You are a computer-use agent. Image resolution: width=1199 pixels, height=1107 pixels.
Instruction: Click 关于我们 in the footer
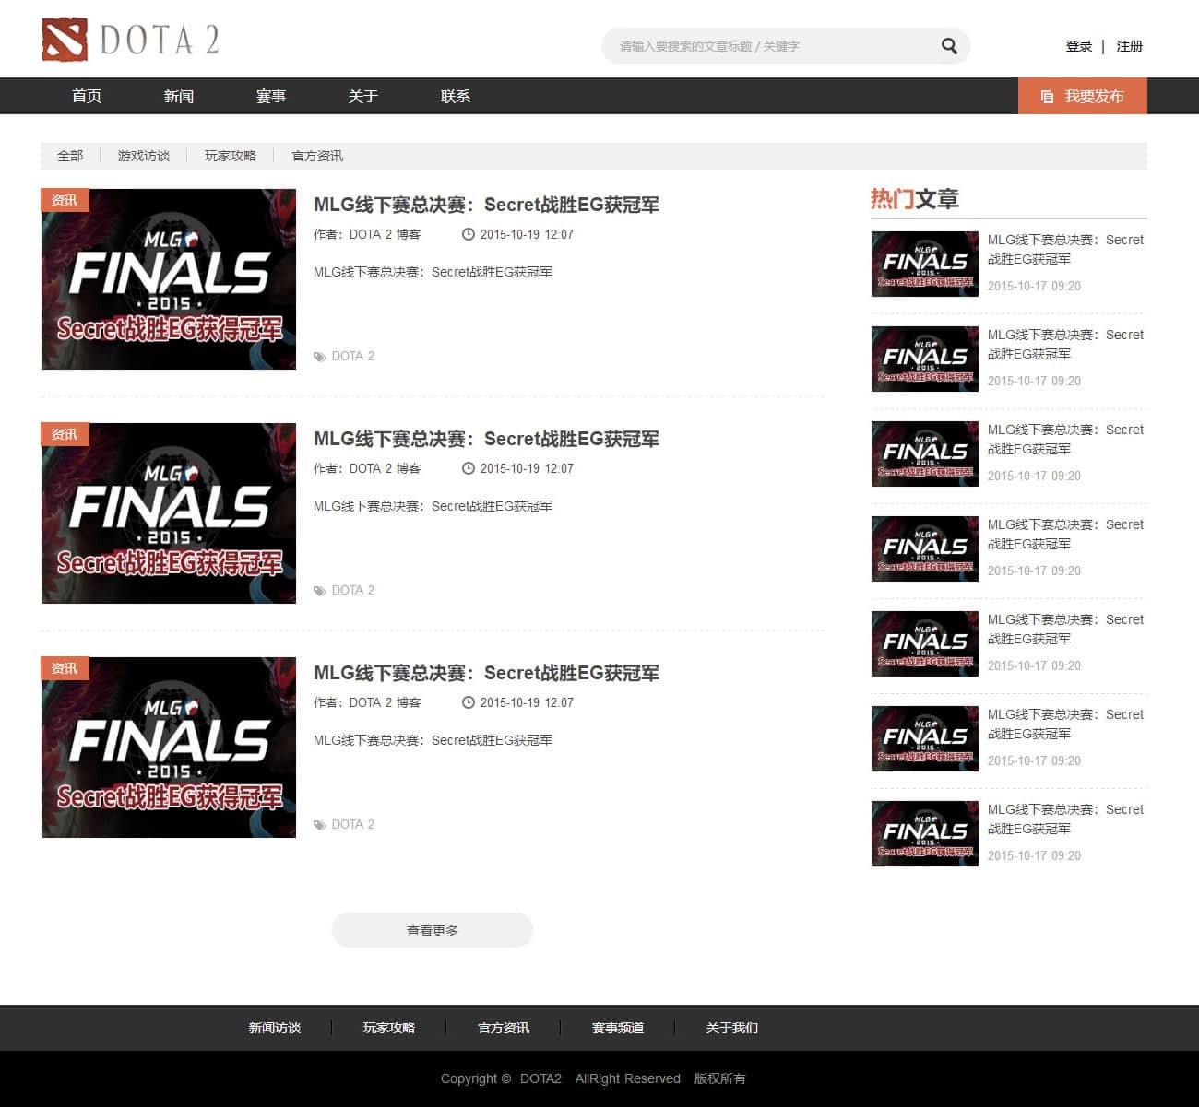point(731,1028)
